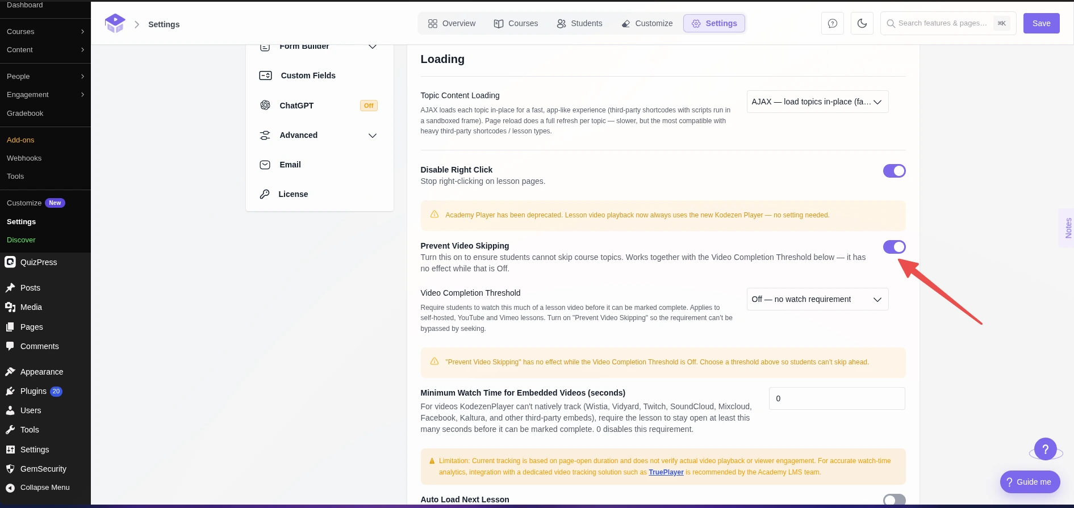Switch to dark mode with moon icon
This screenshot has height=508, width=1074.
pos(862,23)
